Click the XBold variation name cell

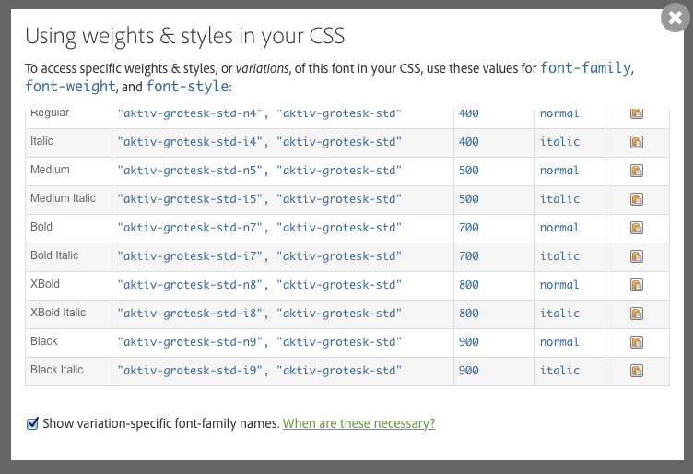coord(68,286)
